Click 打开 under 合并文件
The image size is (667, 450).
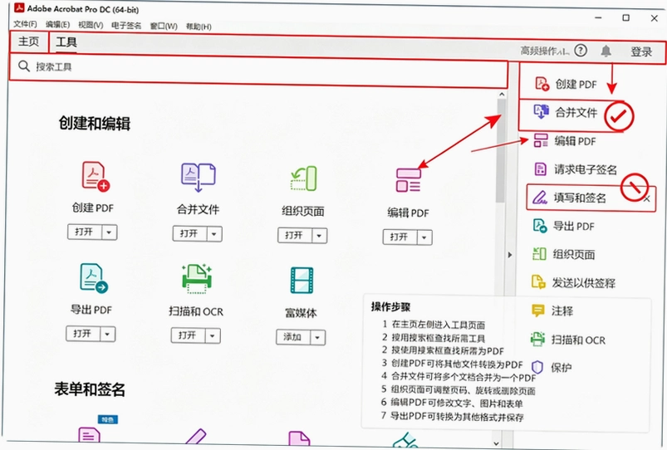[x=189, y=234]
